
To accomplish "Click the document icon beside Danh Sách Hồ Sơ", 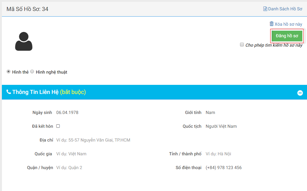I will pos(265,9).
